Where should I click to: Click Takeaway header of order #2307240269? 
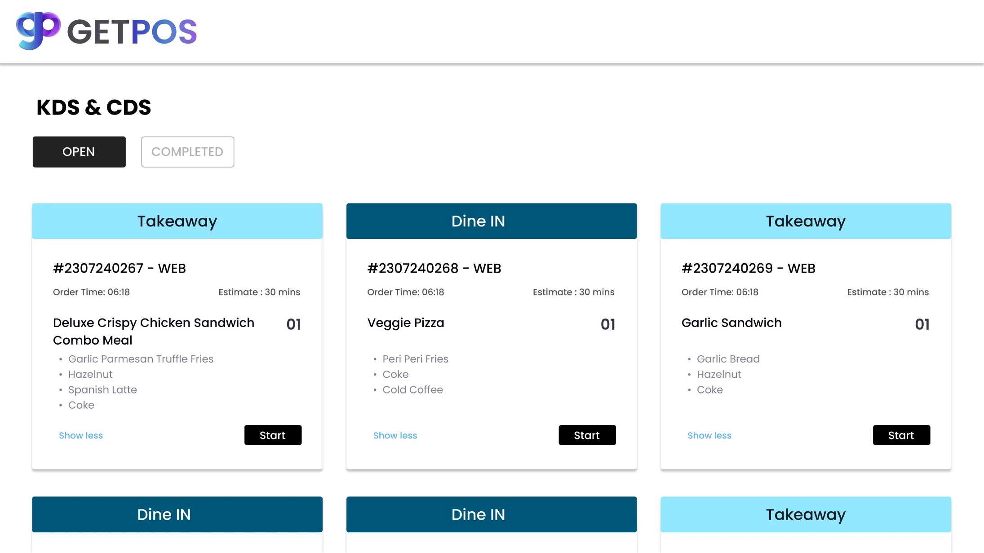pos(806,221)
